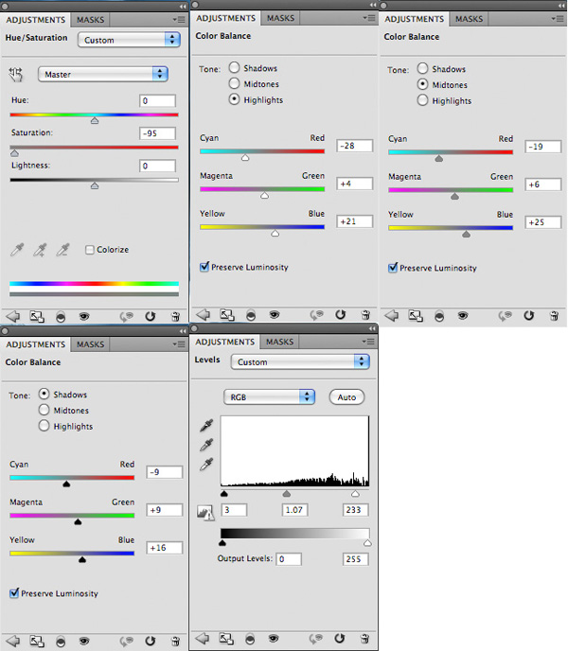The width and height of the screenshot is (568, 651).
Task: Delete the Hue/Saturation adjustment with trash icon
Action: coord(176,316)
